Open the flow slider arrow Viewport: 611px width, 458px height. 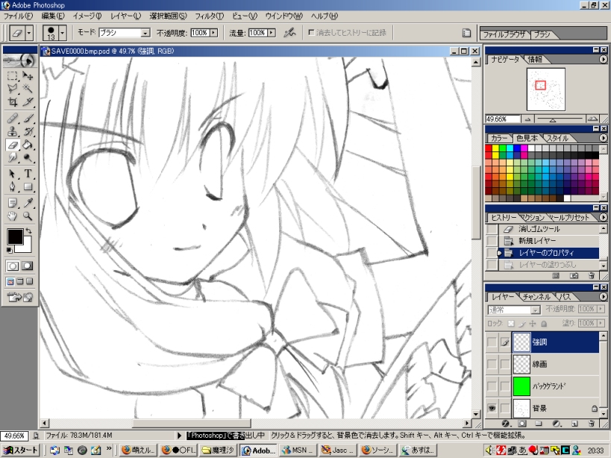click(x=272, y=33)
